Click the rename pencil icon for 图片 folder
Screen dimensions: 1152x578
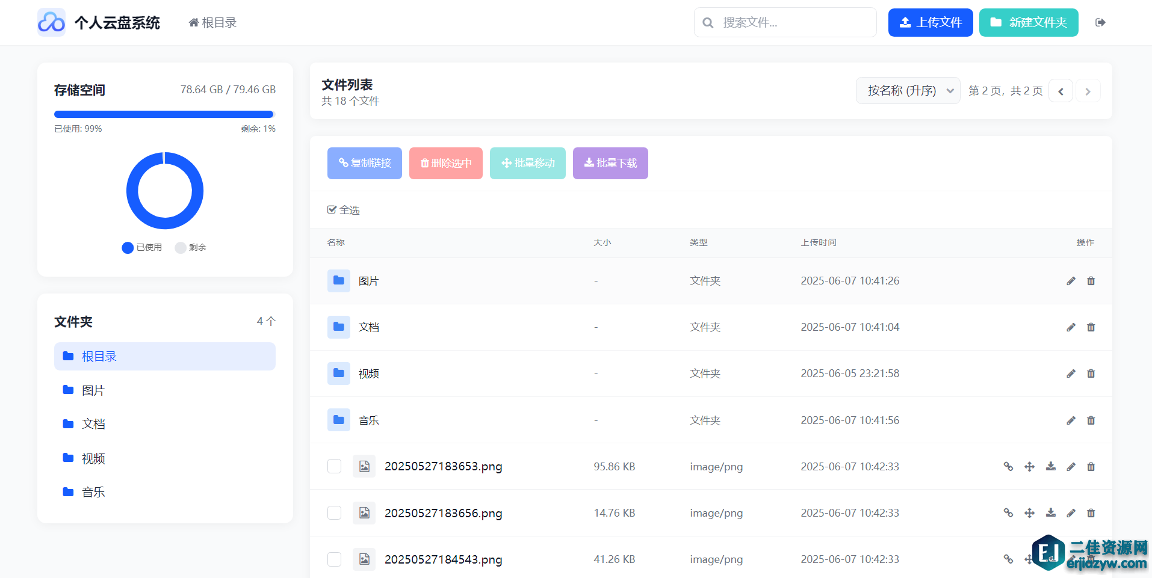[1071, 281]
